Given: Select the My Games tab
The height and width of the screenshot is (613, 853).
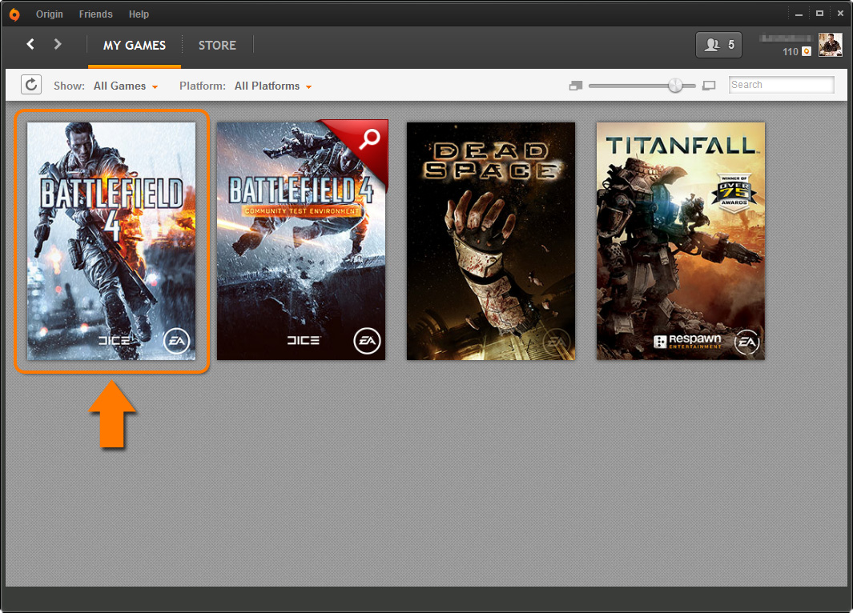Looking at the screenshot, I should pyautogui.click(x=134, y=45).
